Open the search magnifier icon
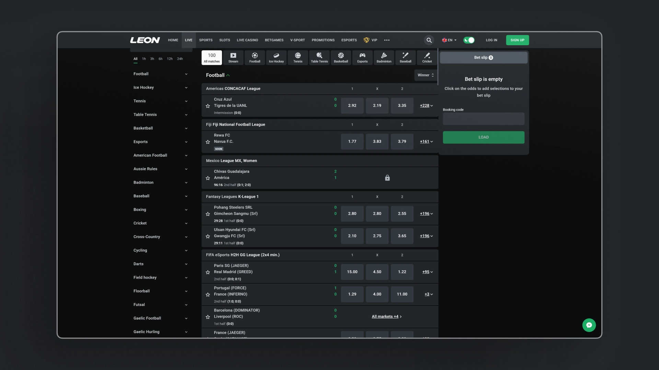659x370 pixels. tap(429, 40)
